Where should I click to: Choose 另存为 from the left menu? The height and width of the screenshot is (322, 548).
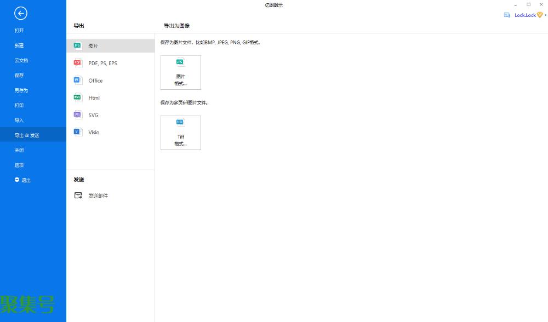pos(21,90)
